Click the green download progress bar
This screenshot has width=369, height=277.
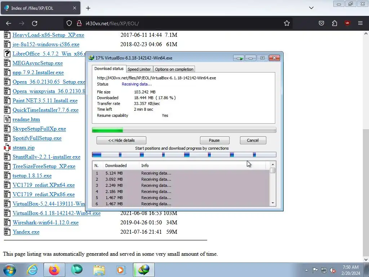click(184, 130)
